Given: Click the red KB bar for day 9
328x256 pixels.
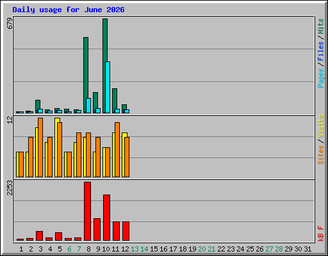Looking at the screenshot, I should click(97, 230).
